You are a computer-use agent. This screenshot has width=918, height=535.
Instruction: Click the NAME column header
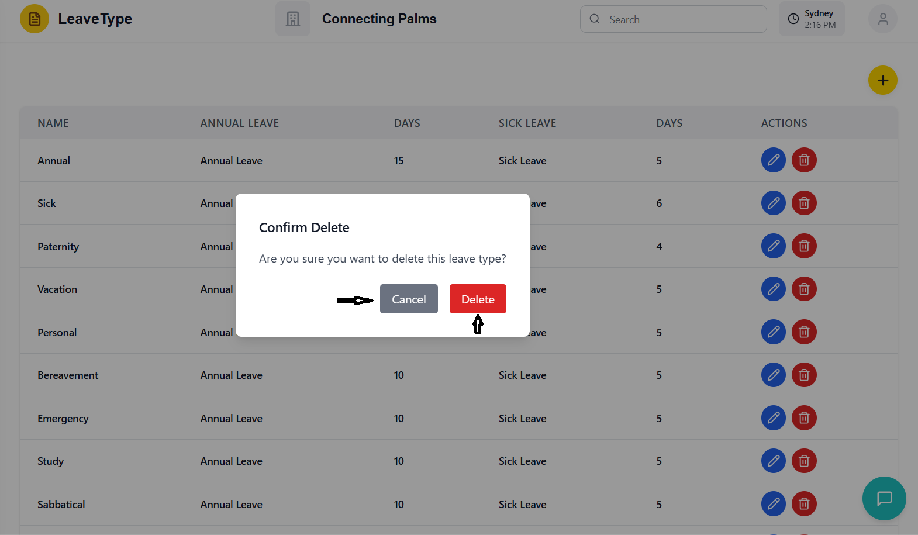point(53,123)
